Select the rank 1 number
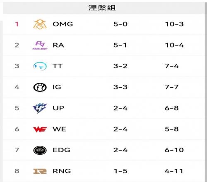The height and width of the screenshot is (182, 207). 17,24
